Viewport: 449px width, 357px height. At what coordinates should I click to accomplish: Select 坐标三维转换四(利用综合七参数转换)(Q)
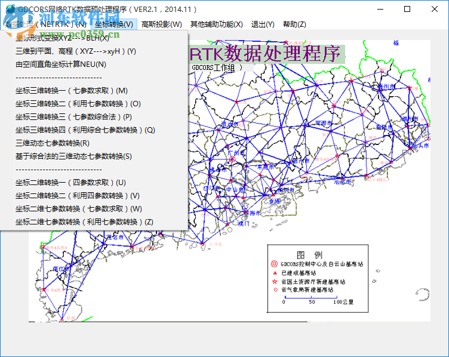85,130
